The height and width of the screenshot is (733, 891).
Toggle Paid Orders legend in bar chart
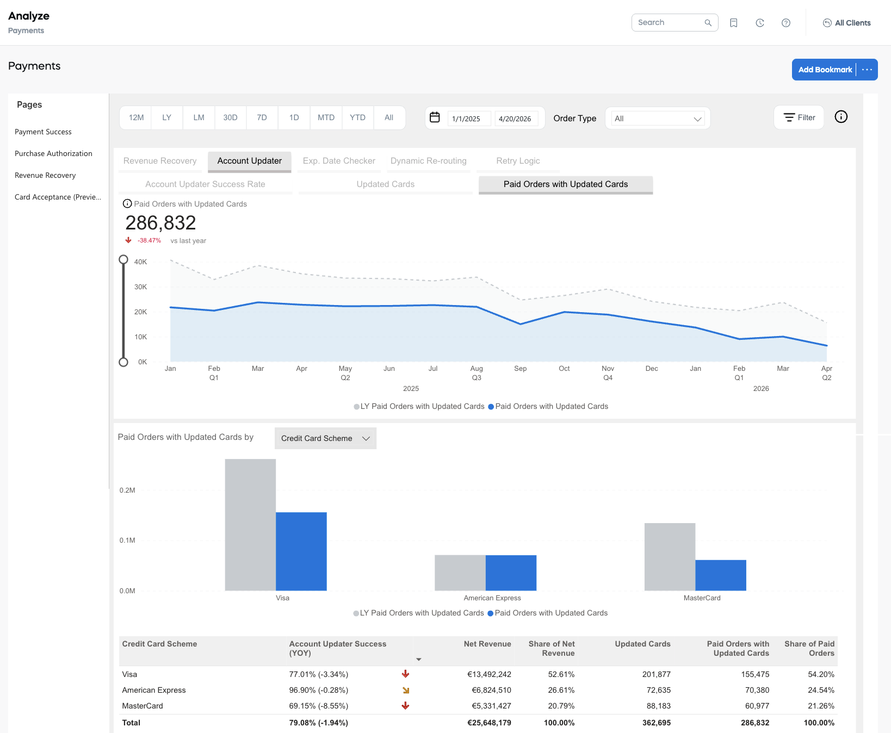click(x=548, y=613)
